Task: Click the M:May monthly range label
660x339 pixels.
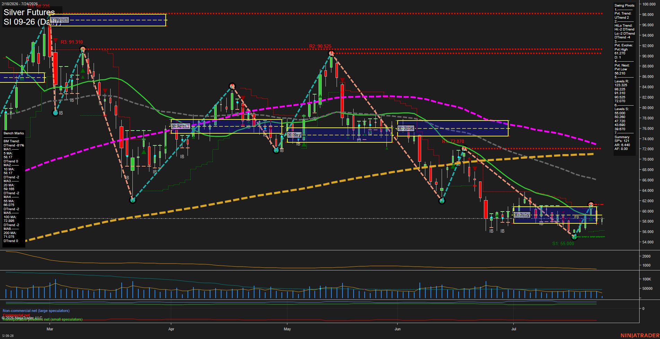Action: (x=294, y=135)
